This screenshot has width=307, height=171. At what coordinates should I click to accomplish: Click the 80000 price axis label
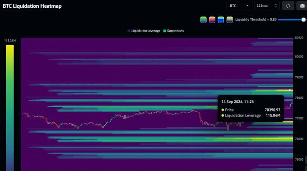[299, 56]
